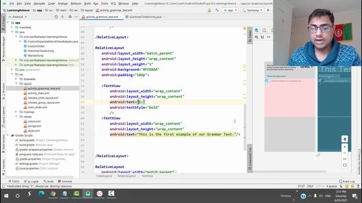The height and width of the screenshot is (203, 362).
Task: Toggle the Build Variants side tab
Action: tap(3, 144)
